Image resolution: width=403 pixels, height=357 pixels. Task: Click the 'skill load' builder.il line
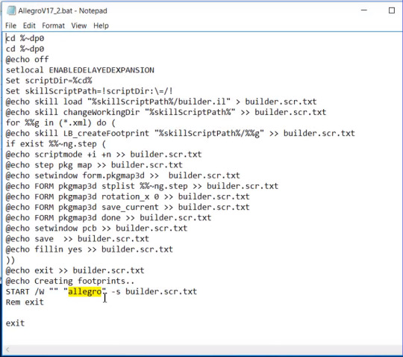161,102
